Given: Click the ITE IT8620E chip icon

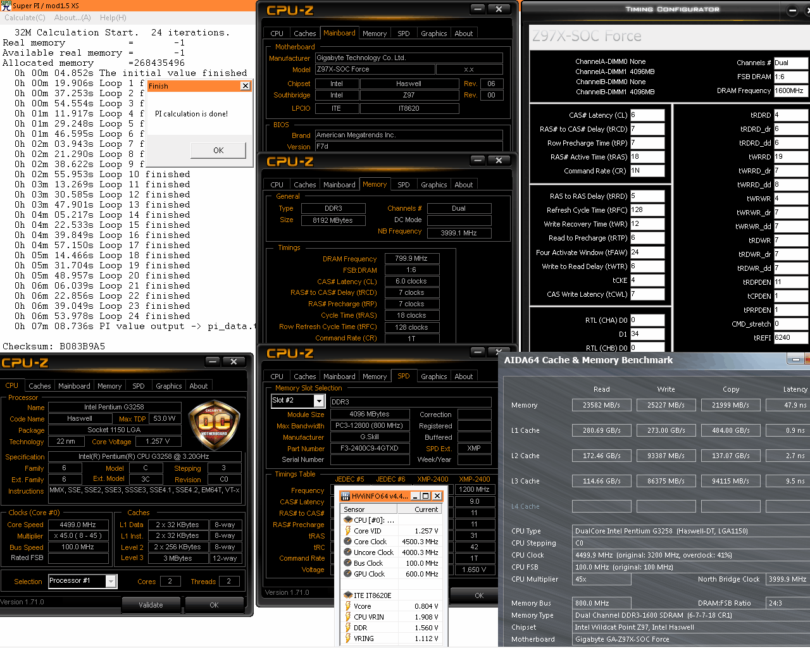Looking at the screenshot, I should click(x=347, y=595).
